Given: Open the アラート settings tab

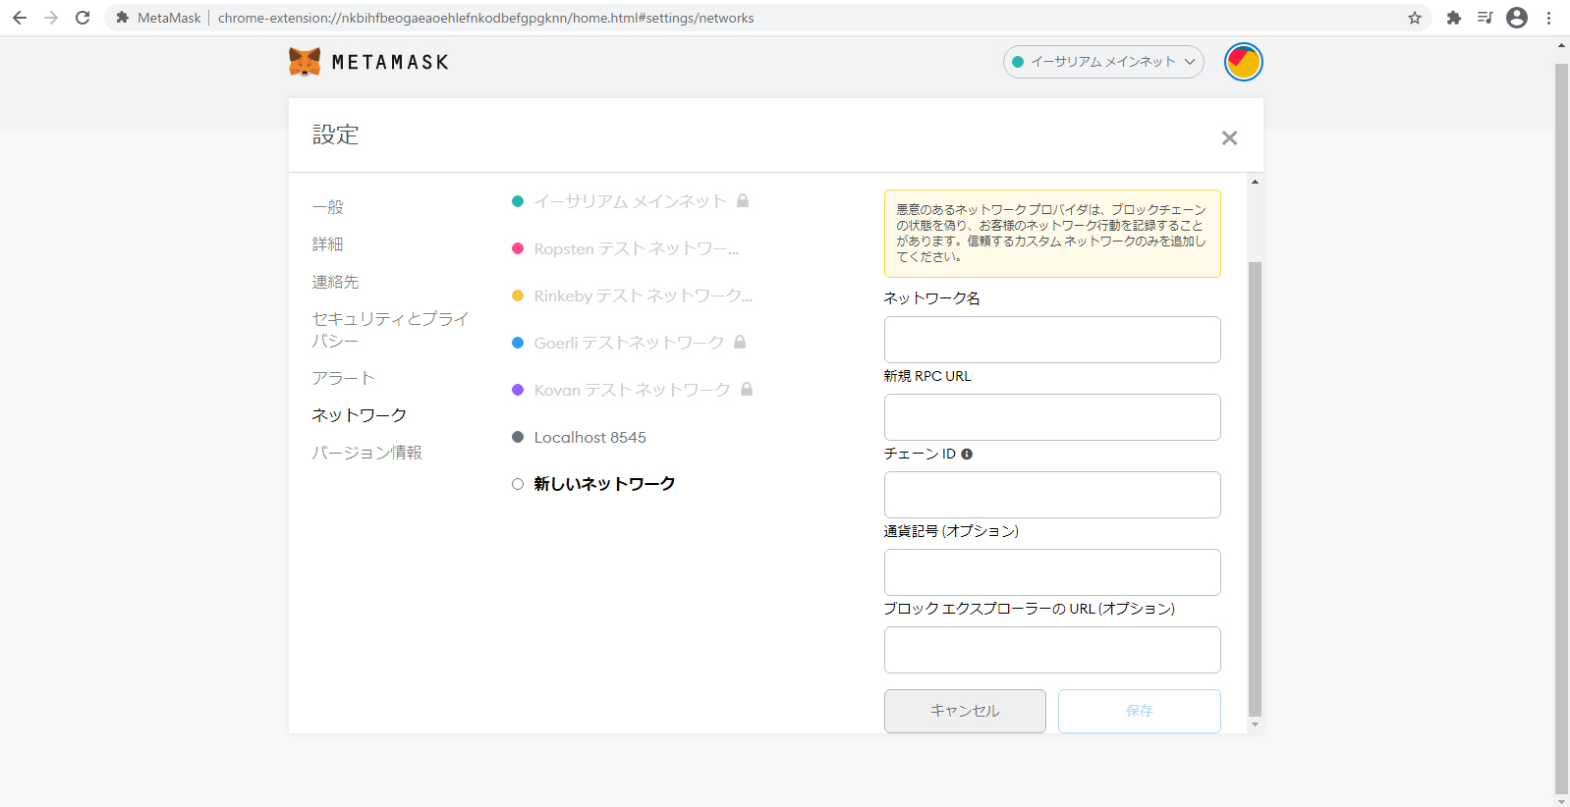Looking at the screenshot, I should 343,378.
